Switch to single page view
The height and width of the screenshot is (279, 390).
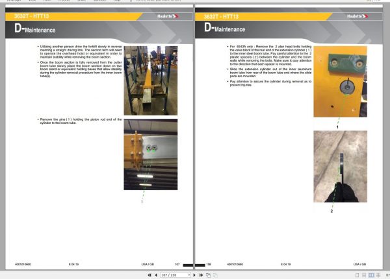click(x=357, y=275)
